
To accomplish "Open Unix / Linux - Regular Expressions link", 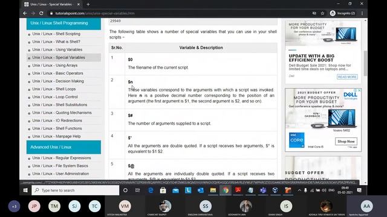I will (62, 158).
